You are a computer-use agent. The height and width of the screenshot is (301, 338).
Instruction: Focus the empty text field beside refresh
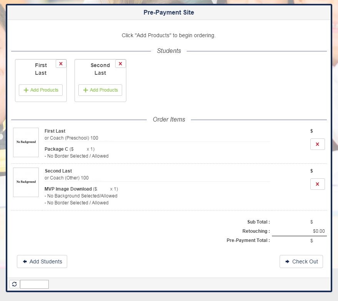click(34, 284)
